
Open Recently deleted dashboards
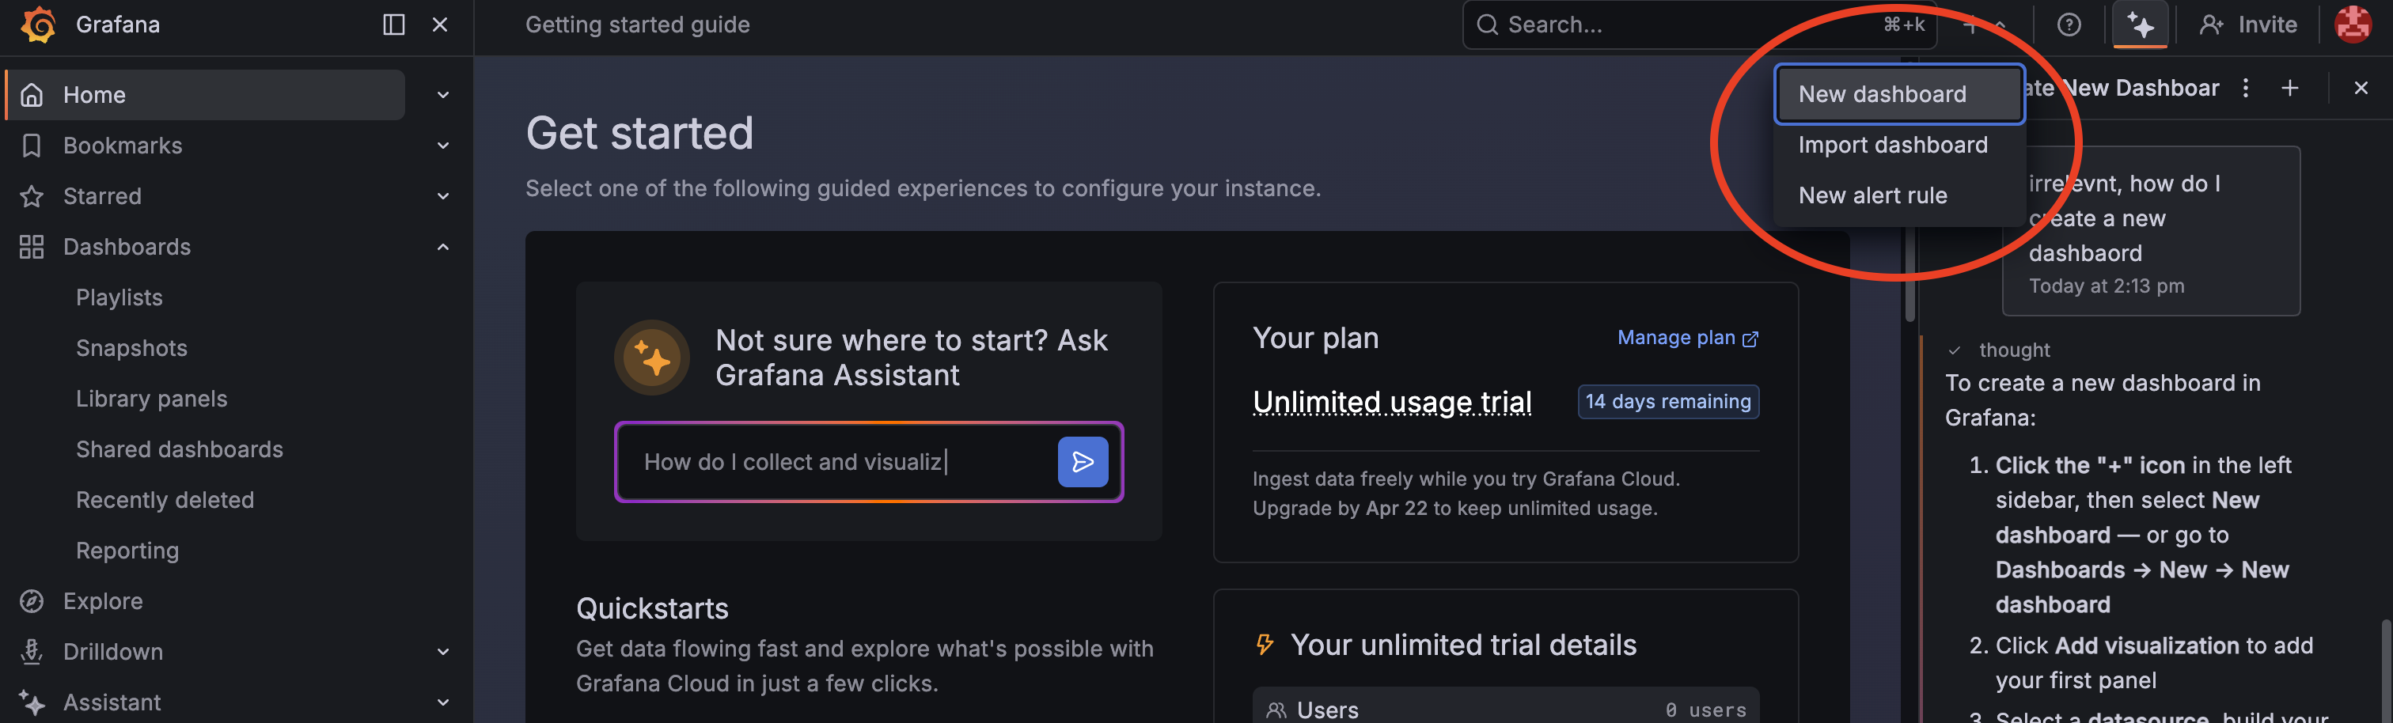coord(165,500)
